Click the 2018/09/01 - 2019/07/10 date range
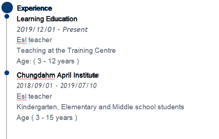 tap(57, 85)
